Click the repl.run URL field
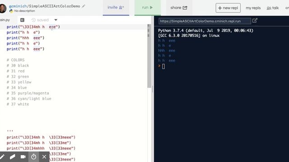Image resolution: width=289 pixels, height=162 pixels. (205, 21)
